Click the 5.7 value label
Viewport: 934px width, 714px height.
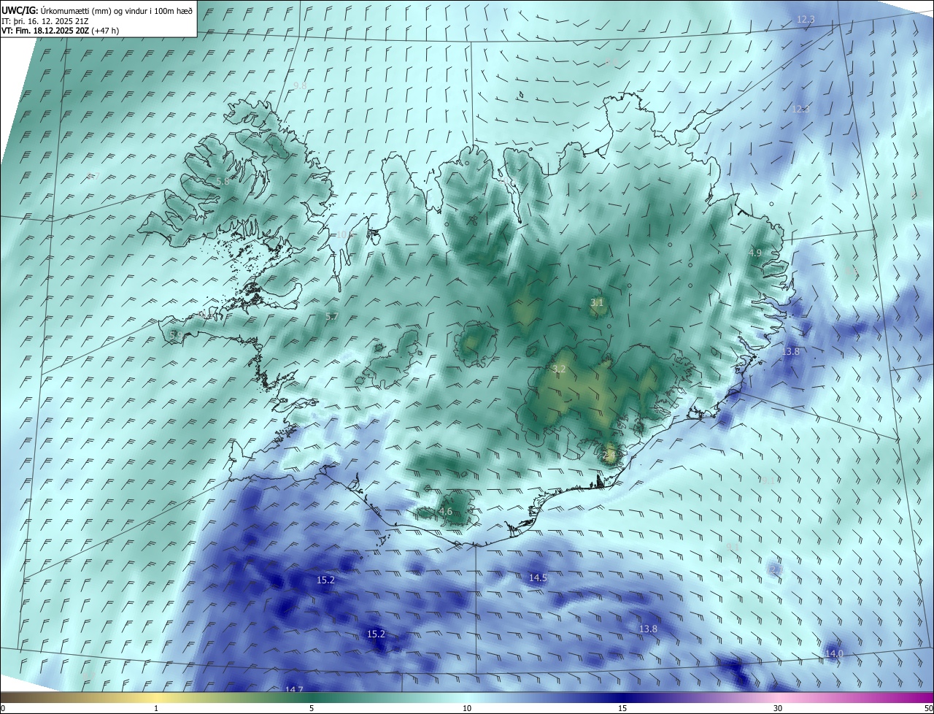coord(332,317)
